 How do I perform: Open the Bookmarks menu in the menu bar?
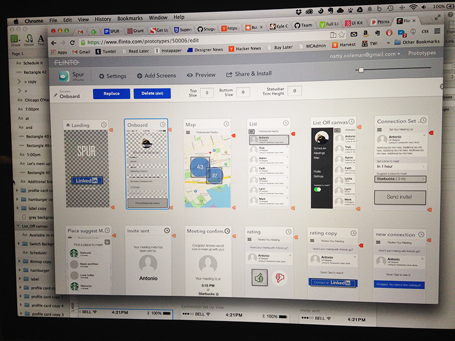click(x=130, y=18)
